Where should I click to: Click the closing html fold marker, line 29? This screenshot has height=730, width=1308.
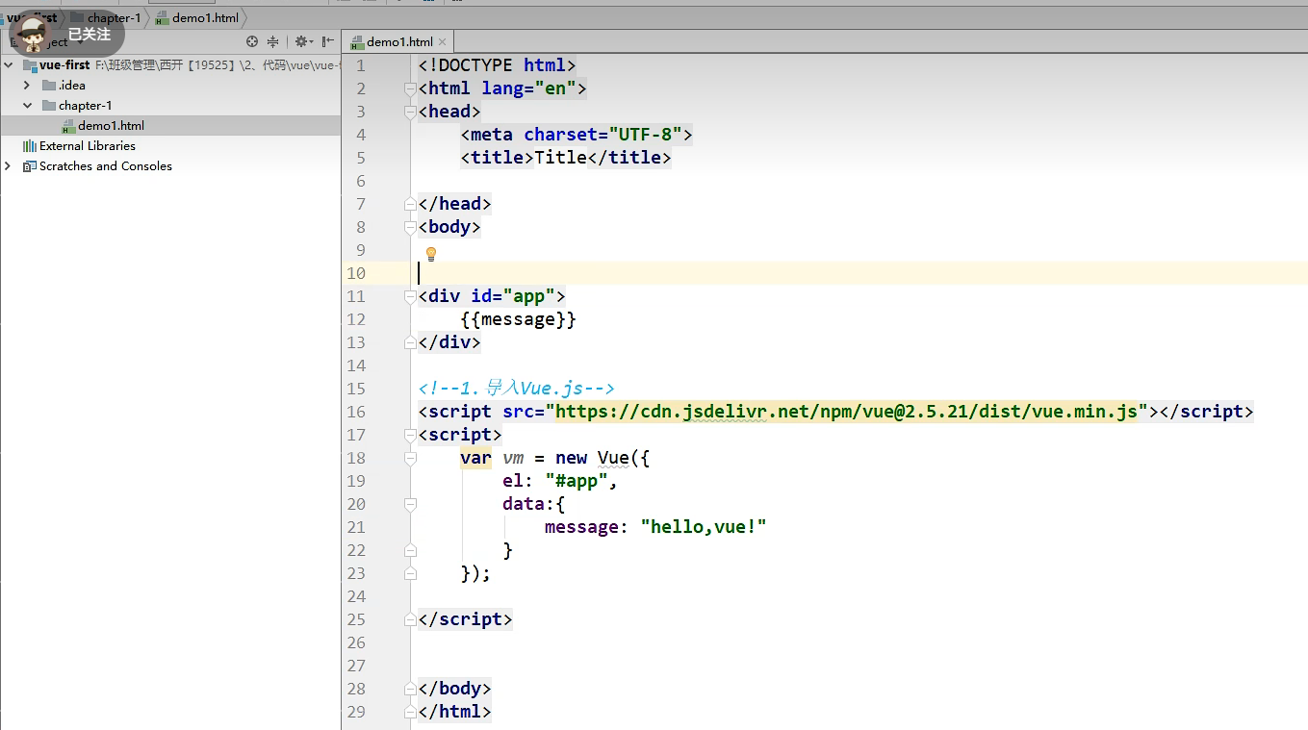click(x=410, y=712)
